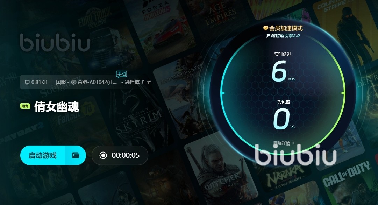This screenshot has width=378, height=205.
Task: Click the gold diamond icon by 会员加速模式
Action: coord(265,28)
